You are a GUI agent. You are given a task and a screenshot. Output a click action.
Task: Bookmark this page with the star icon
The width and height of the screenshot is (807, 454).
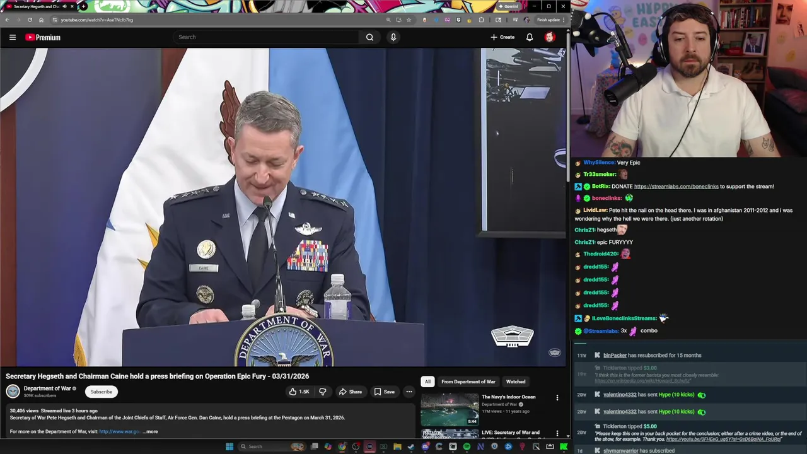click(409, 20)
